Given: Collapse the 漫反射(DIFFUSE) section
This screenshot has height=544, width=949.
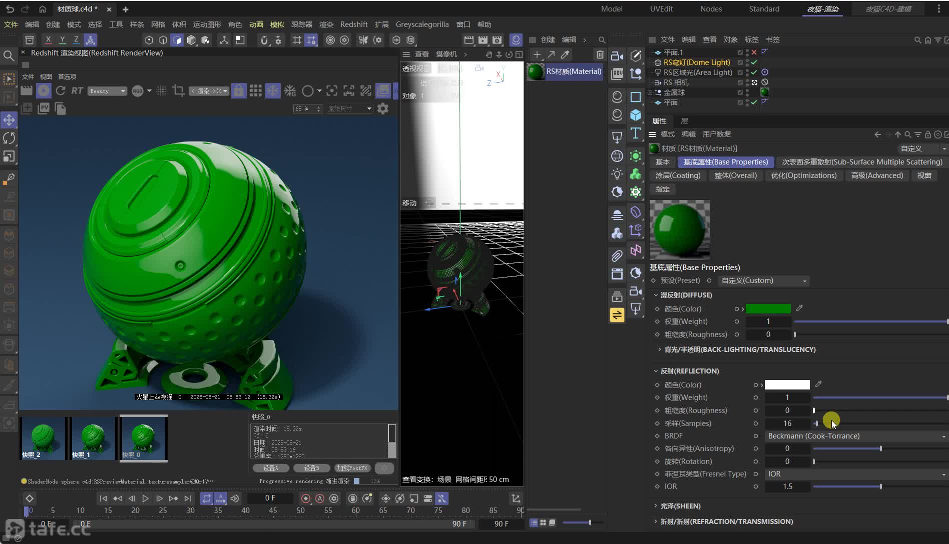Looking at the screenshot, I should point(656,295).
